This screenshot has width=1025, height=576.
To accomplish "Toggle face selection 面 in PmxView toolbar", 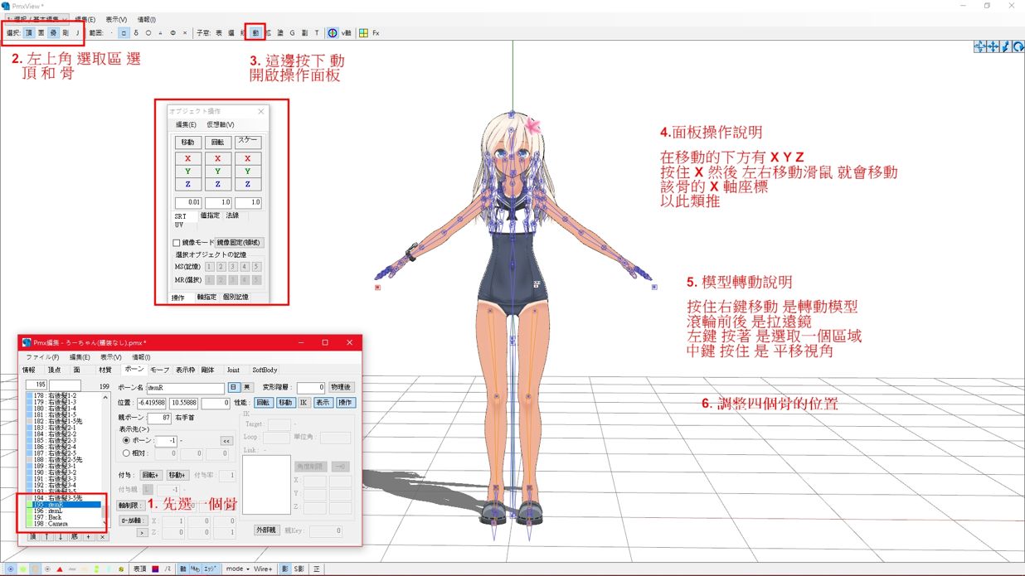I will [41, 33].
